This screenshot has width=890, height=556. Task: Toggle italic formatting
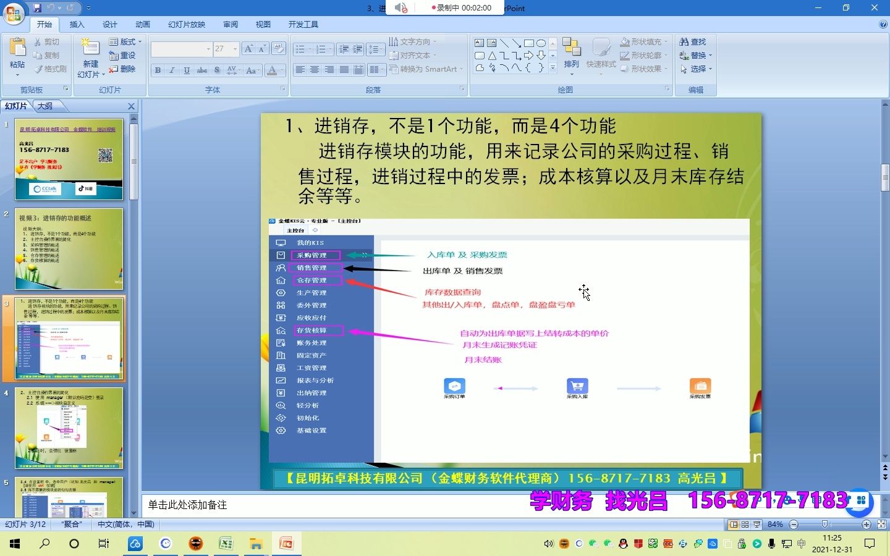click(172, 70)
